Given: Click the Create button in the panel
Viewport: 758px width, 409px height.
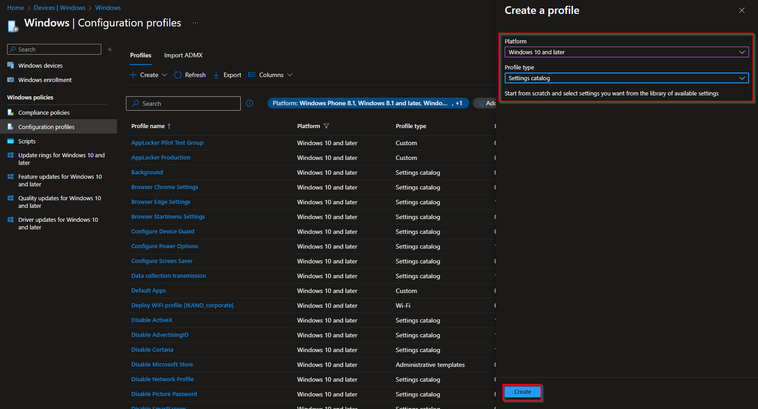Looking at the screenshot, I should [x=522, y=392].
